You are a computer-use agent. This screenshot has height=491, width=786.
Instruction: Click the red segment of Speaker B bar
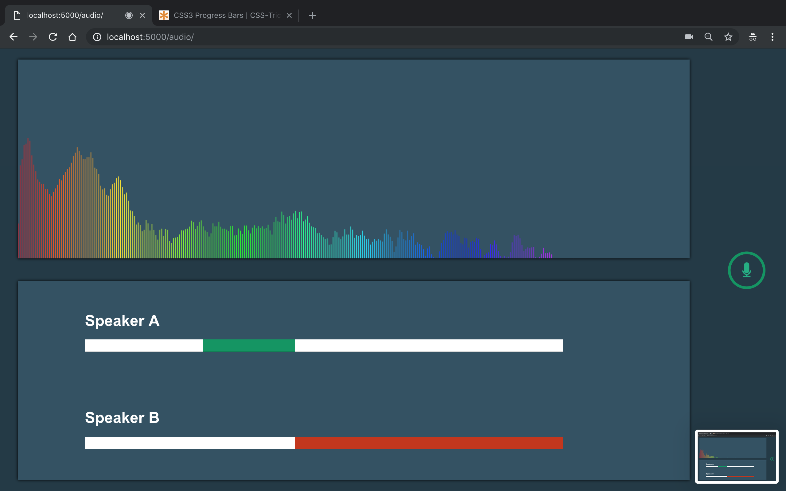[429, 443]
